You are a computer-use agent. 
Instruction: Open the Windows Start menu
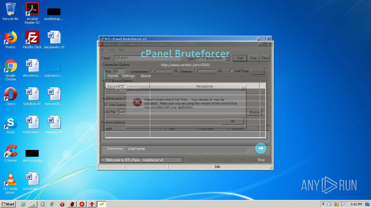pos(8,204)
